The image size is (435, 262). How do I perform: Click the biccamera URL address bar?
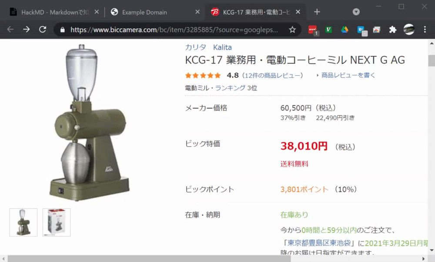pos(174,30)
